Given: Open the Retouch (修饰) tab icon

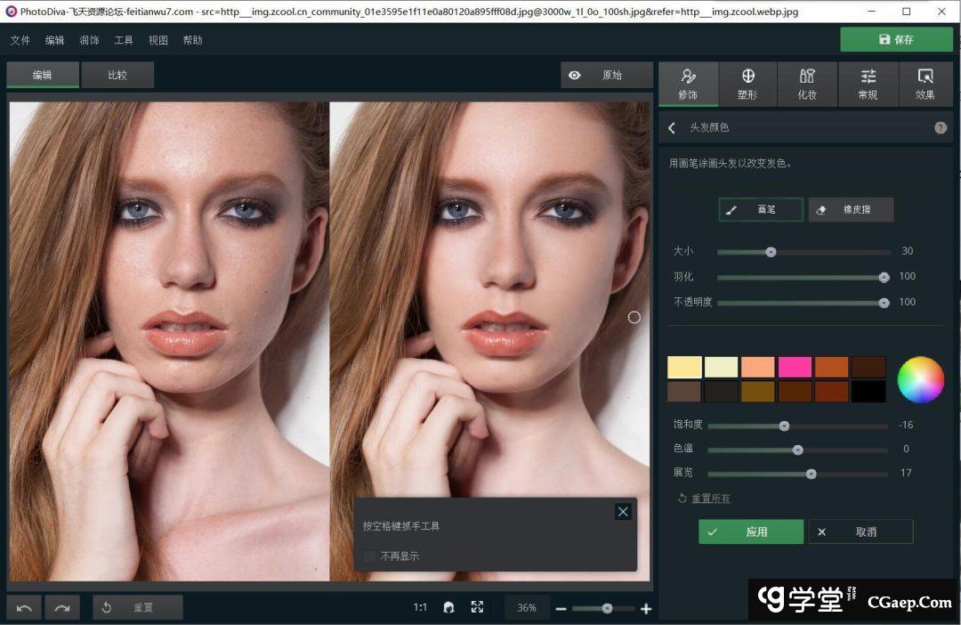Looking at the screenshot, I should click(688, 77).
